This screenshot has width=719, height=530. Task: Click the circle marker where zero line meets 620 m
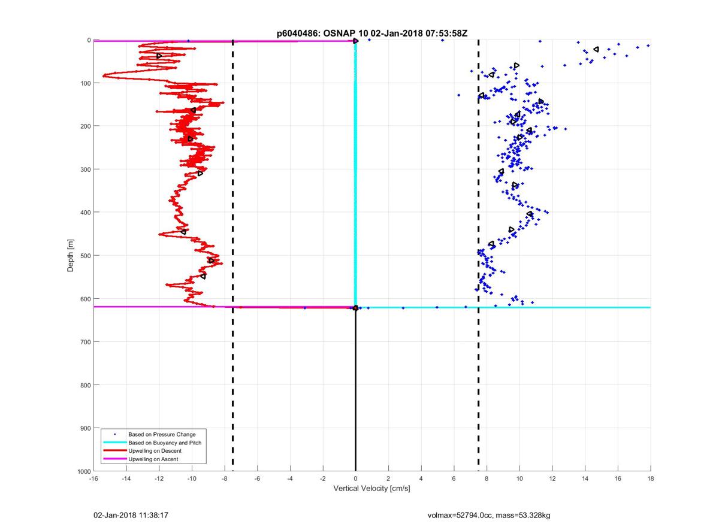[356, 308]
